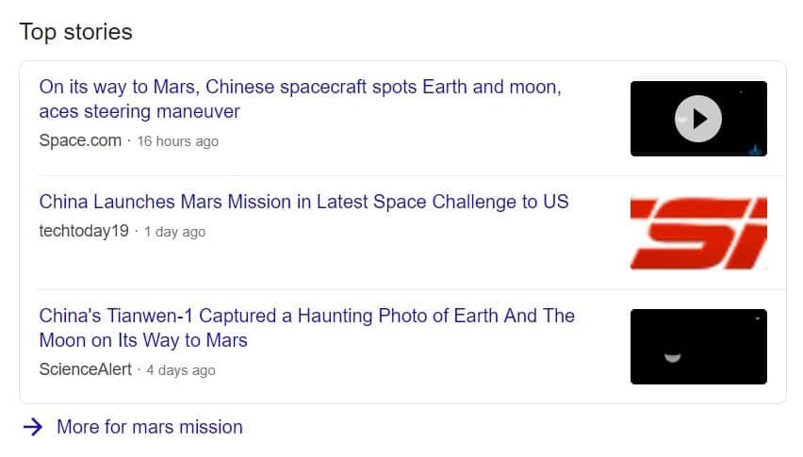Click the ScienceAlert source label
The image size is (803, 457).
[86, 369]
